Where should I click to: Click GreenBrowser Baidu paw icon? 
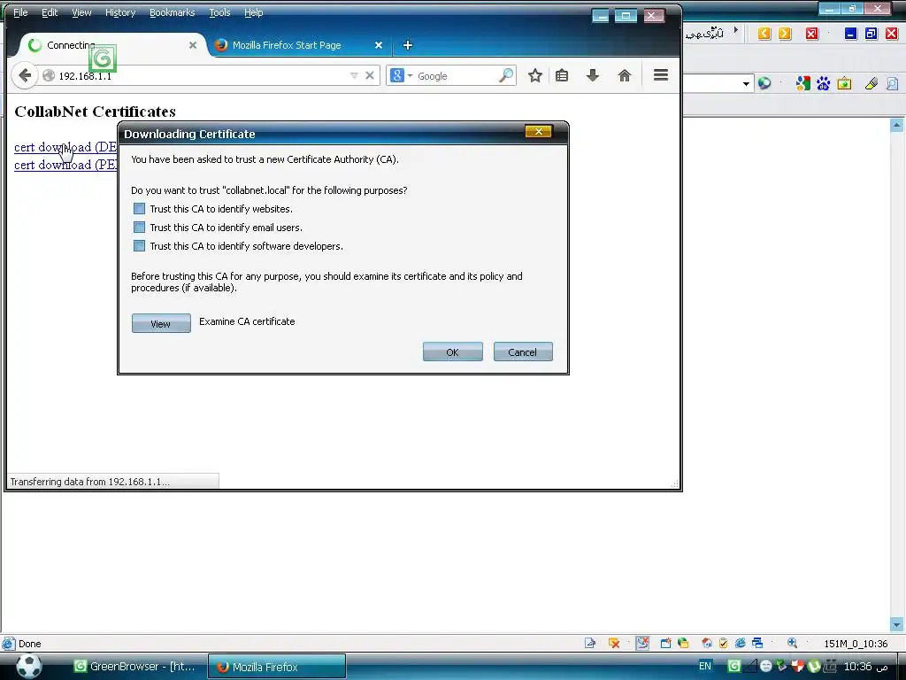824,84
